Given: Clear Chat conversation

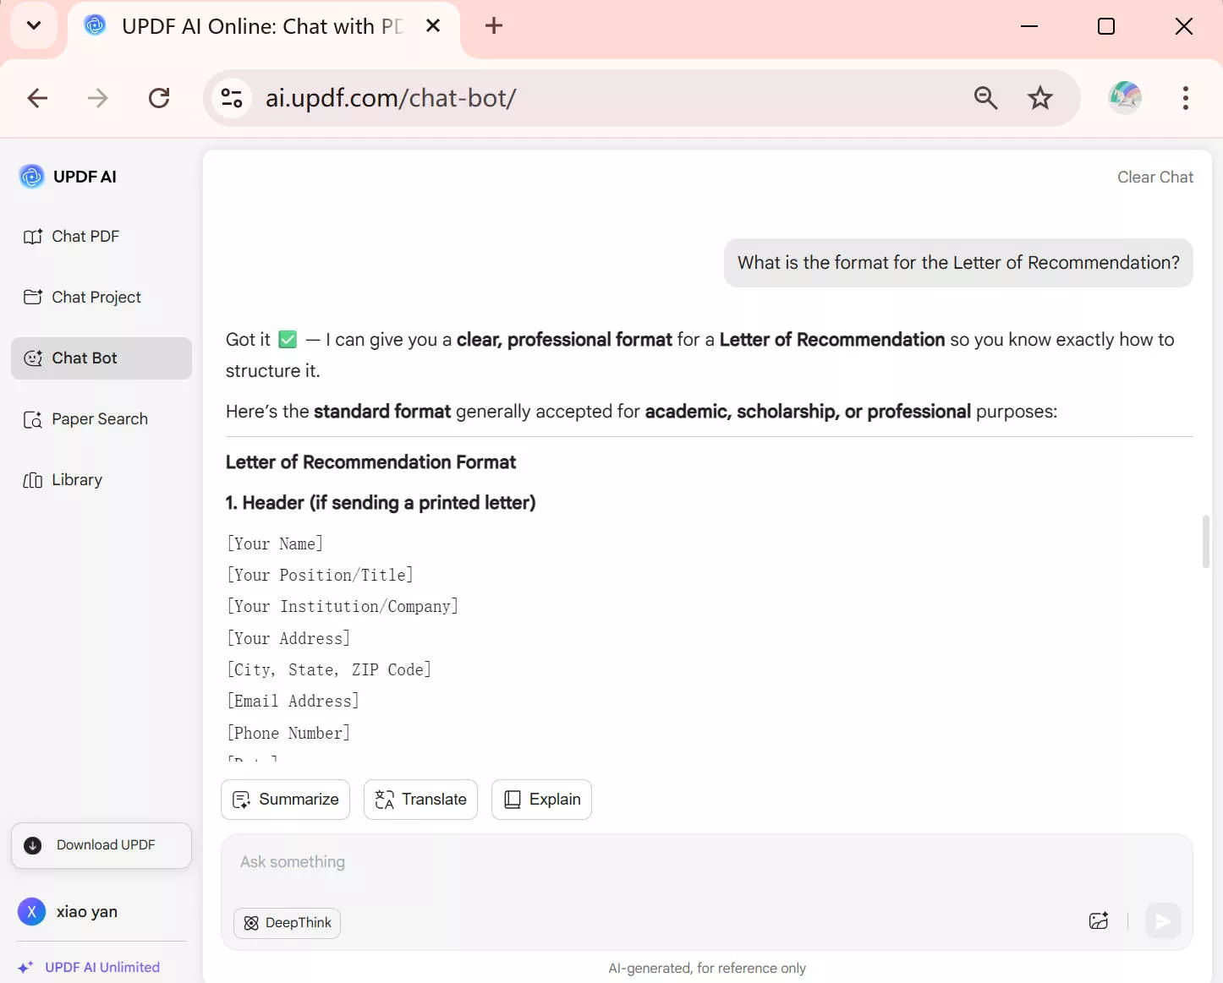Looking at the screenshot, I should (x=1155, y=177).
